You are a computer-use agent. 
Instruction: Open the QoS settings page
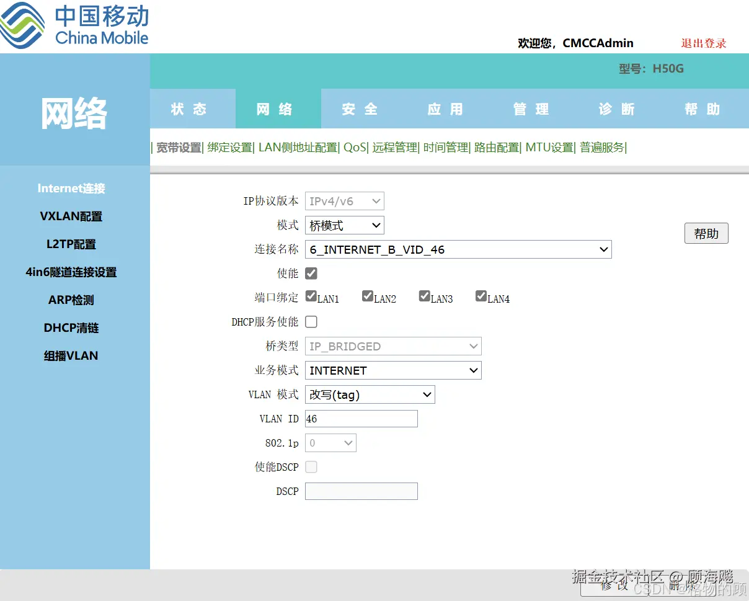(353, 147)
